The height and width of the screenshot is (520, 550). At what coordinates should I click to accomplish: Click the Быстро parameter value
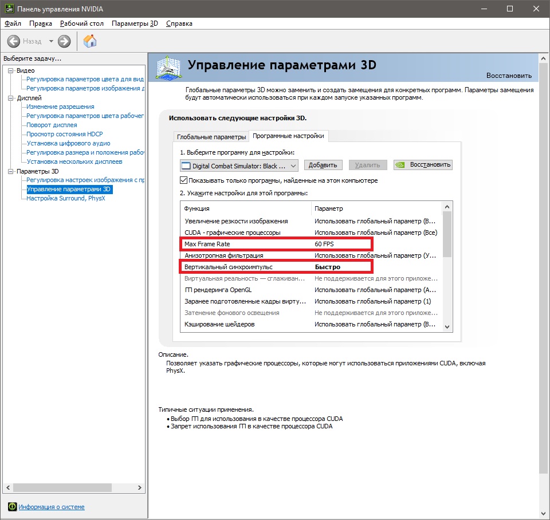coord(328,267)
